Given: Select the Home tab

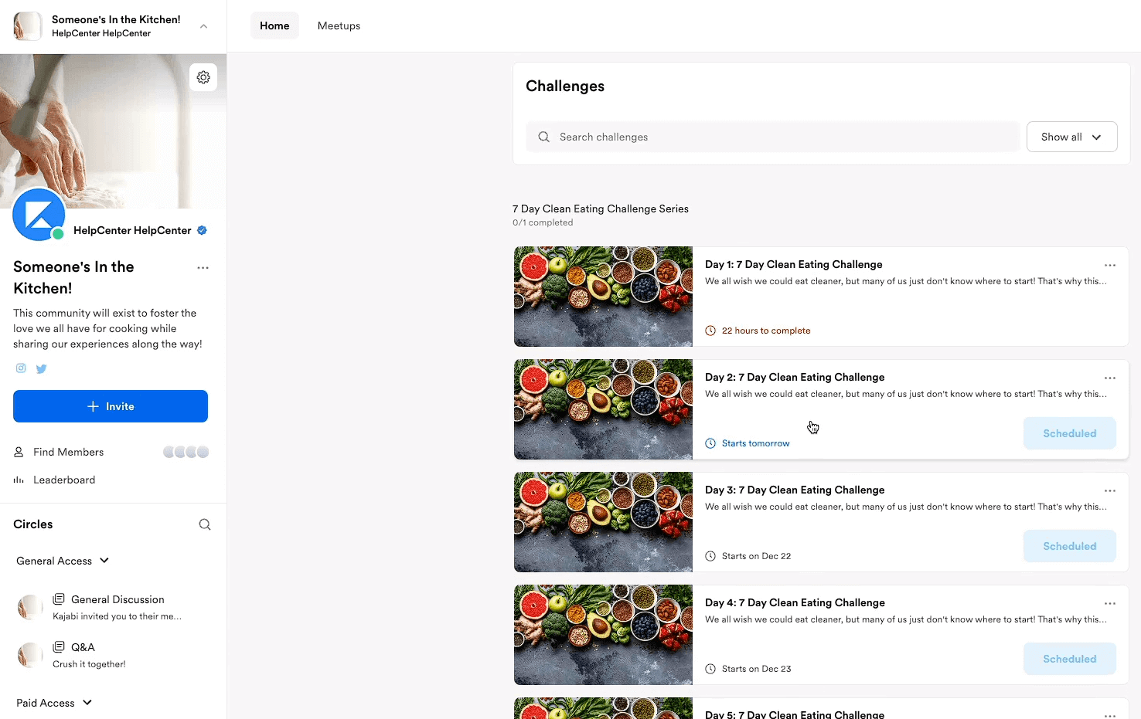Looking at the screenshot, I should tap(274, 25).
